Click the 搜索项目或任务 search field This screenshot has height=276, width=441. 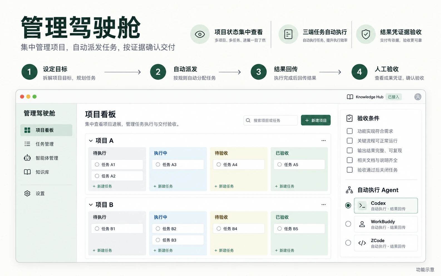pyautogui.click(x=271, y=120)
